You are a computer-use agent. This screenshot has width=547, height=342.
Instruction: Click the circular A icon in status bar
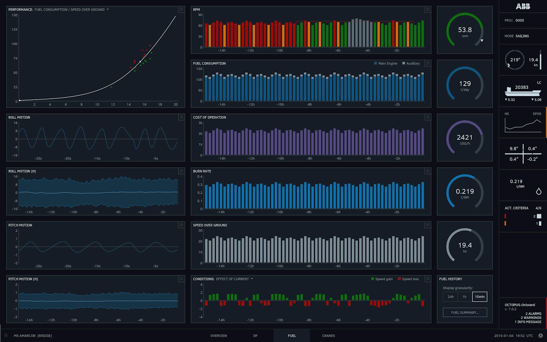(x=541, y=336)
